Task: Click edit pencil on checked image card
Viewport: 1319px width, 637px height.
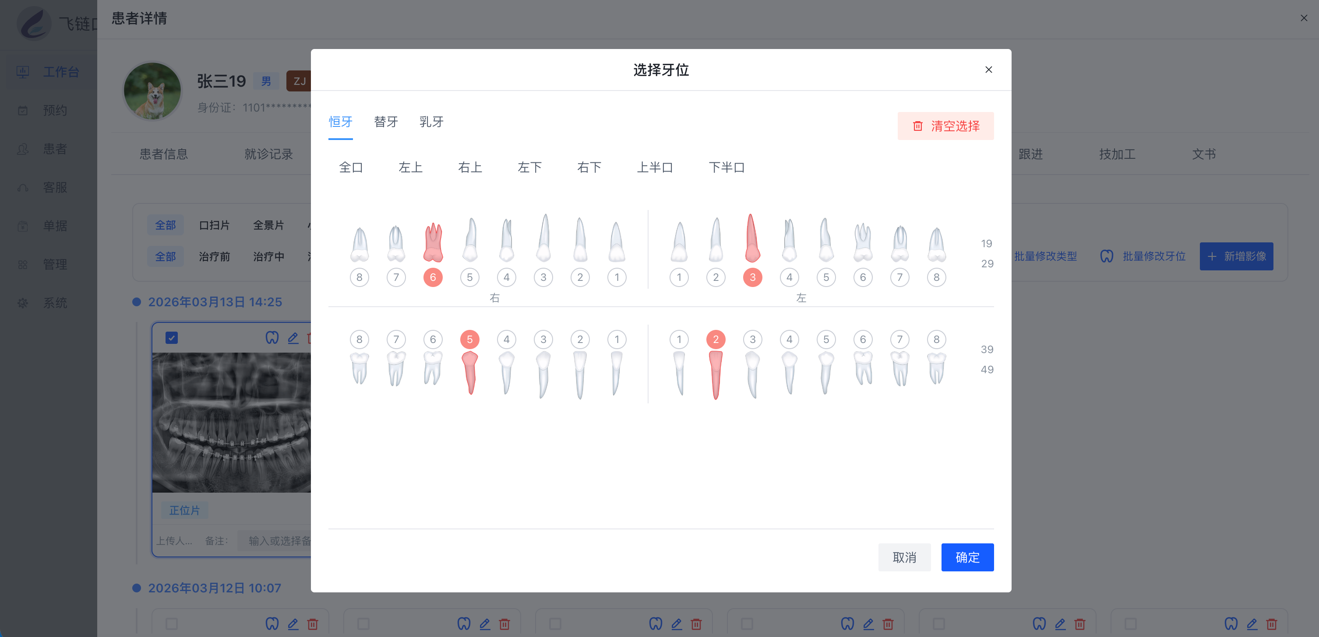Action: 293,338
